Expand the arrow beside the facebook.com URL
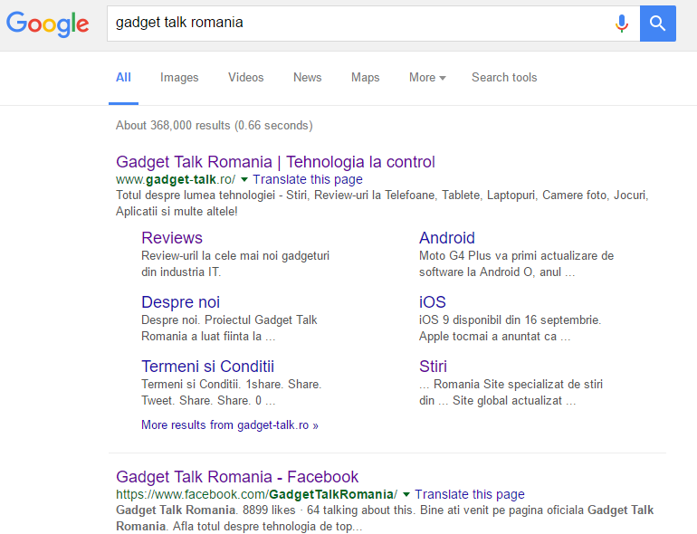This screenshot has width=697, height=534. (x=406, y=494)
